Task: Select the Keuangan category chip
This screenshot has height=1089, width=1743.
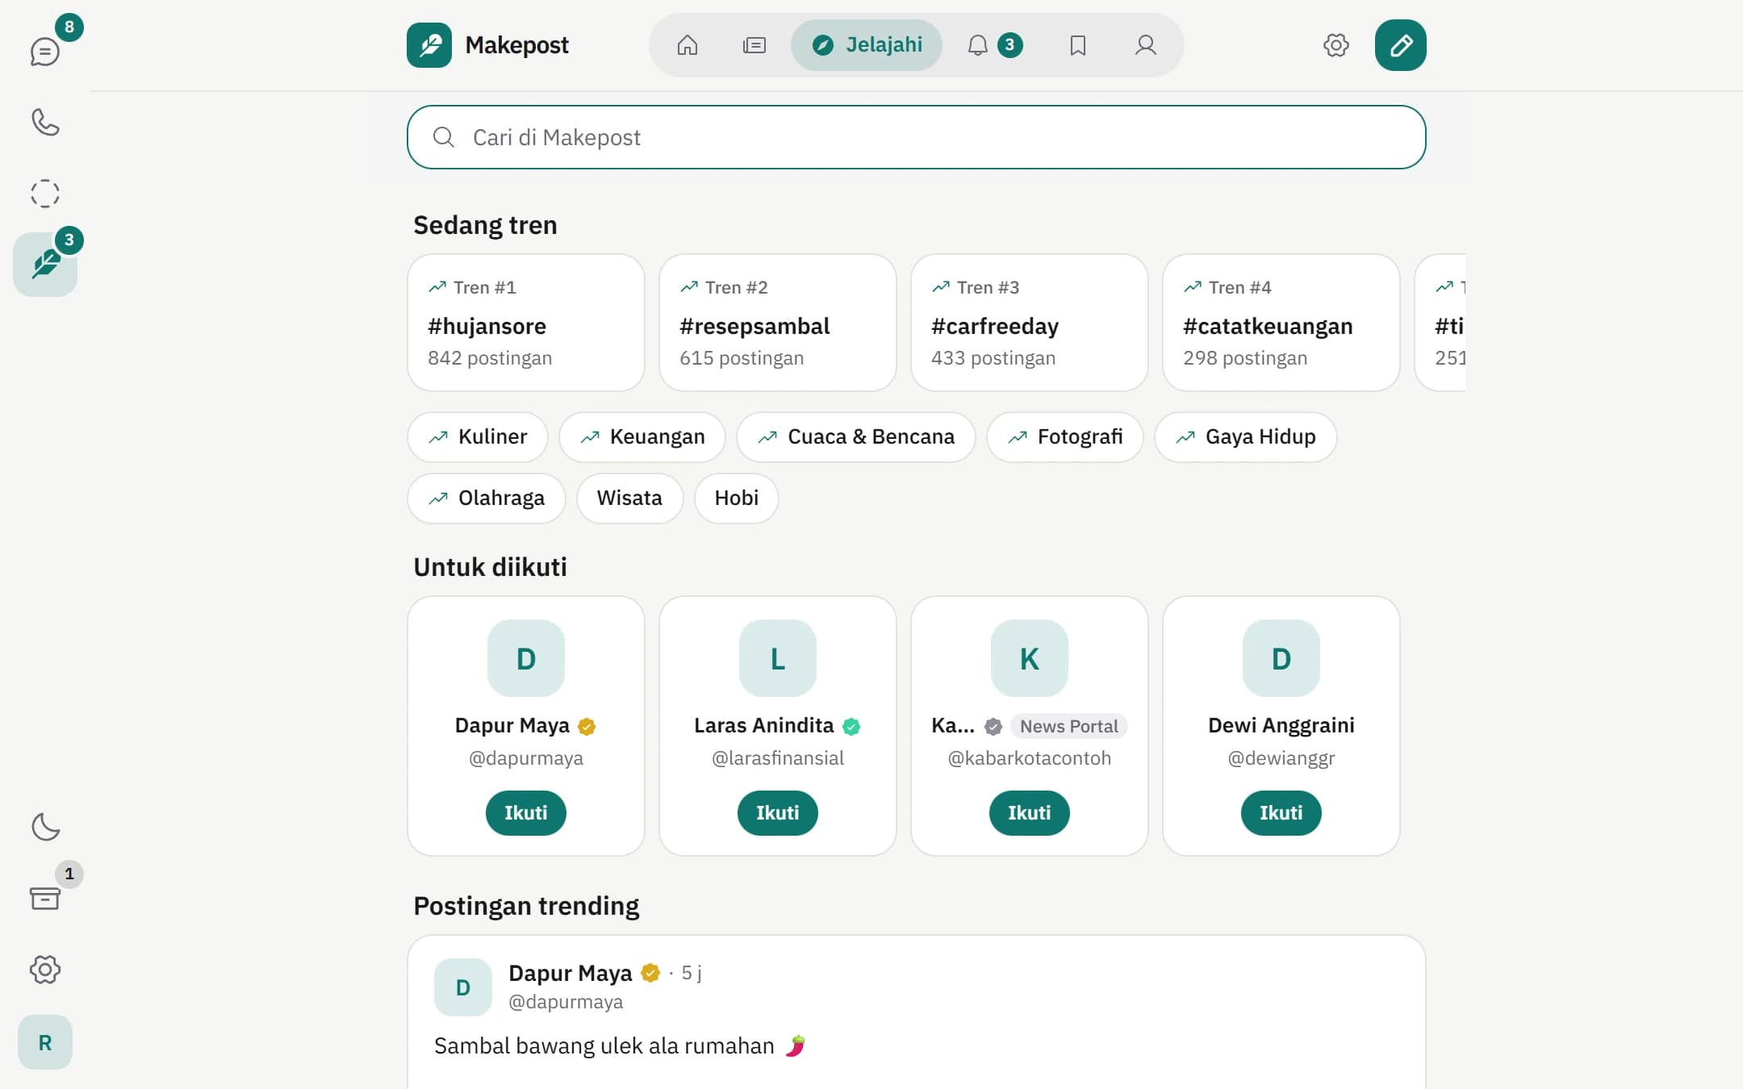Action: 642,437
